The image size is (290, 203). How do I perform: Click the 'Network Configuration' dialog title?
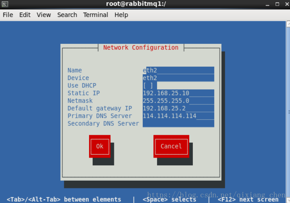coord(141,48)
